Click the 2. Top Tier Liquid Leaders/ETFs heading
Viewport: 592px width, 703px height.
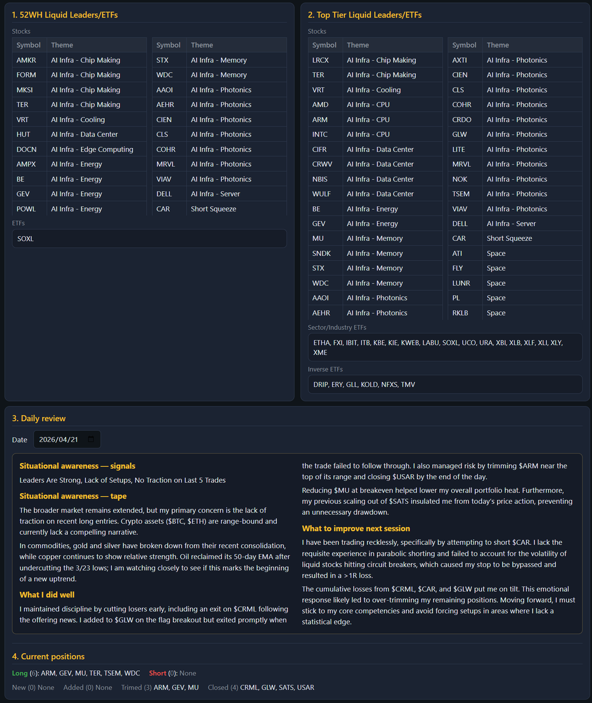pos(365,15)
